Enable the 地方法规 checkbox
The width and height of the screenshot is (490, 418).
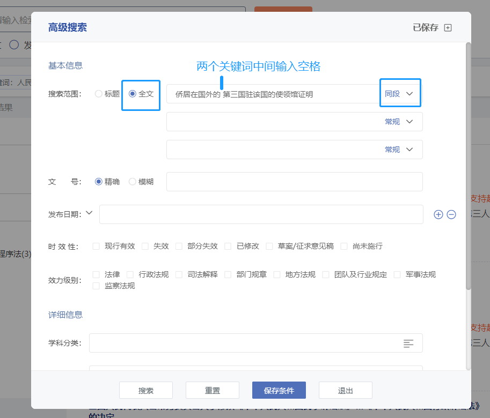tap(277, 274)
